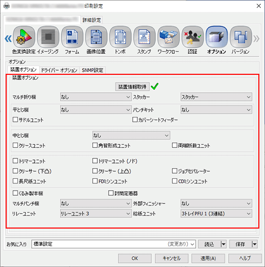Switch to the ドライバー オプション tab
Viewport: 265px width, 267px height.
(59, 70)
